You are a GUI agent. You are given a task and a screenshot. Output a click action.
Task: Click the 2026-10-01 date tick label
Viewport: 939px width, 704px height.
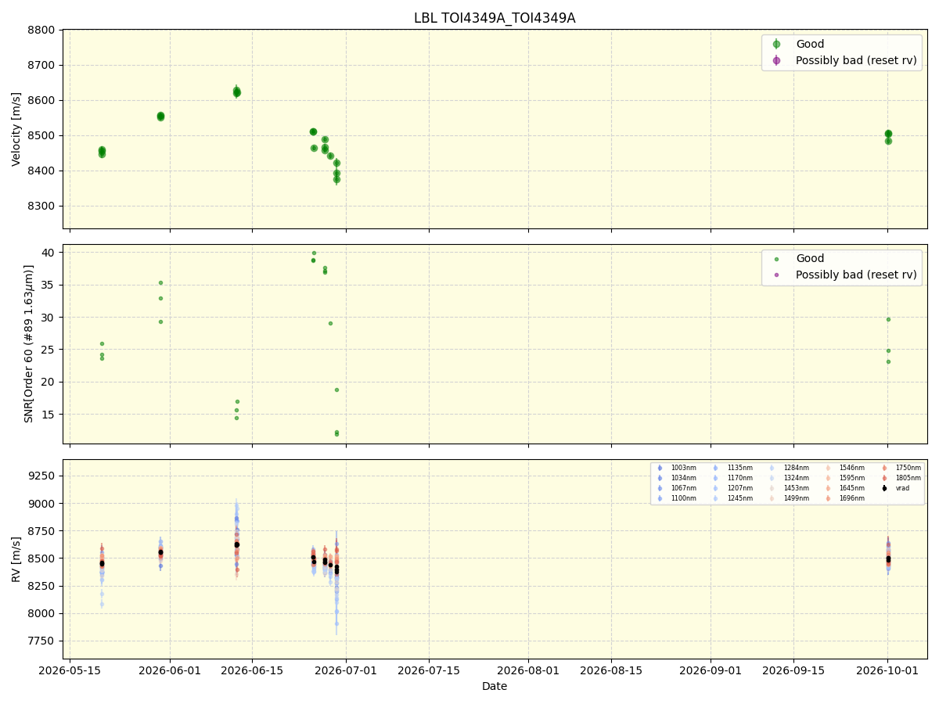[x=887, y=670]
